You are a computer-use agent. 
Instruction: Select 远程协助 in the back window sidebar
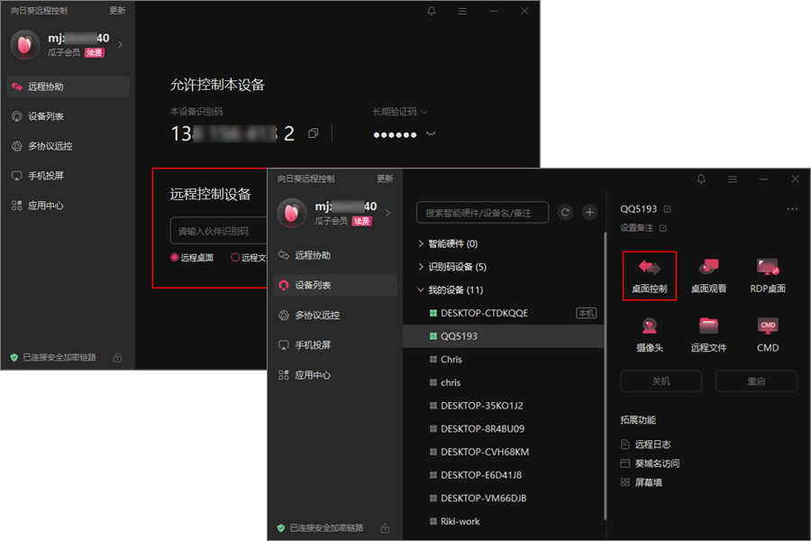point(68,87)
